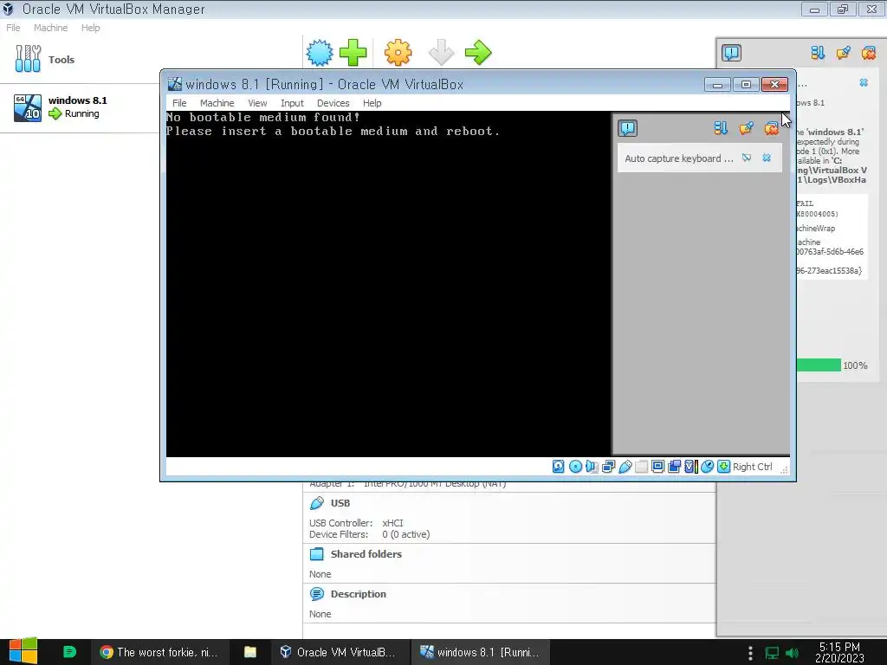Click keep-finished-progresses icon in VM notification panel
Viewport: 887px width, 665px height.
746,128
